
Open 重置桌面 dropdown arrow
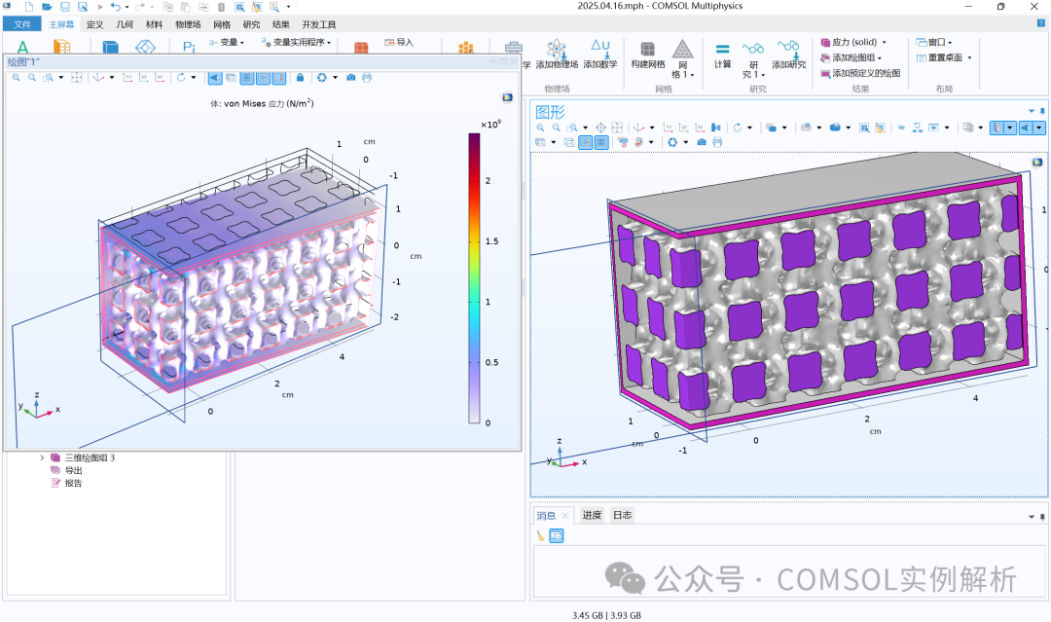coord(969,57)
